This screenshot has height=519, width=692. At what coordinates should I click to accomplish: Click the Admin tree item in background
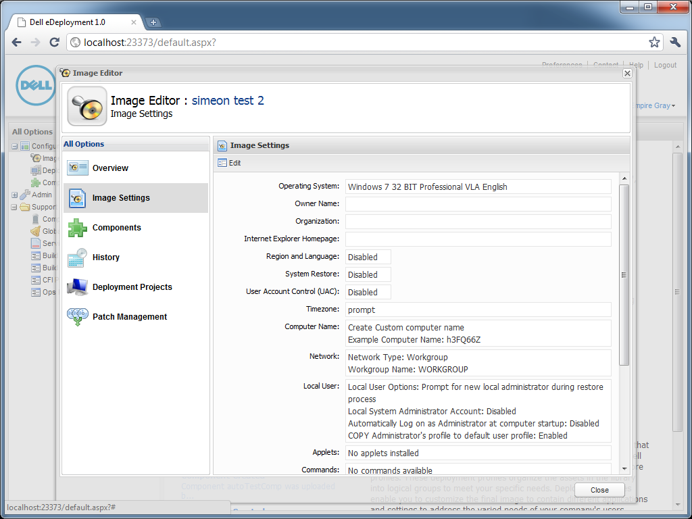[41, 195]
